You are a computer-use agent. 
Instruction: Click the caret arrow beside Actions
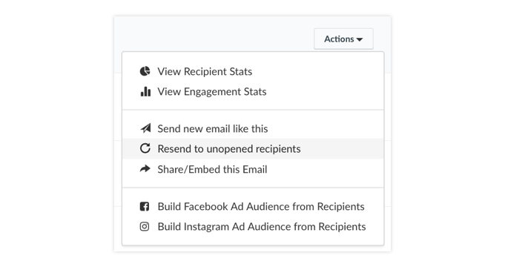click(360, 39)
